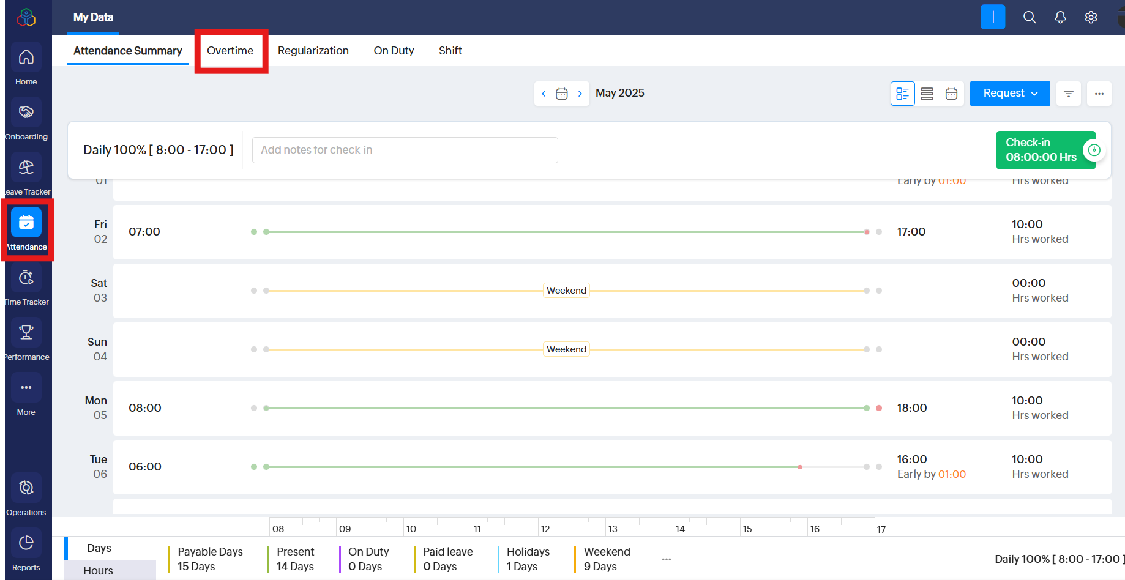Click the check-in notes input field
Image resolution: width=1125 pixels, height=580 pixels.
(x=405, y=150)
